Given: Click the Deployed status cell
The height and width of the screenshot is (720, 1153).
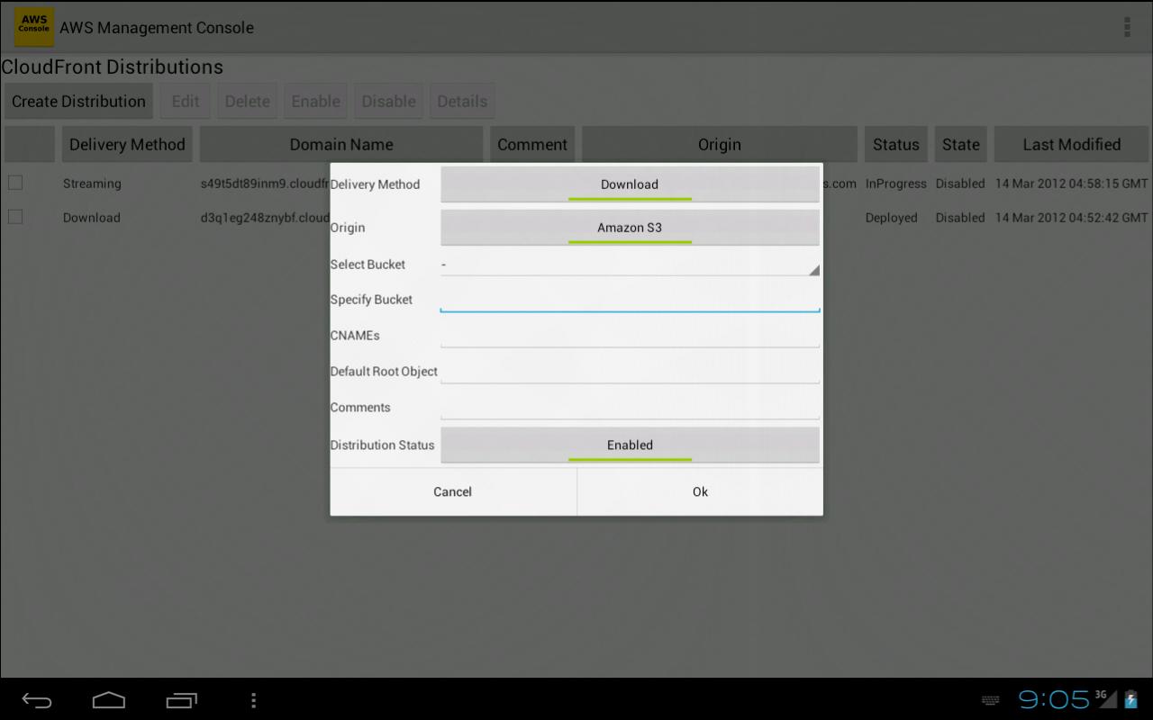Looking at the screenshot, I should [x=892, y=218].
